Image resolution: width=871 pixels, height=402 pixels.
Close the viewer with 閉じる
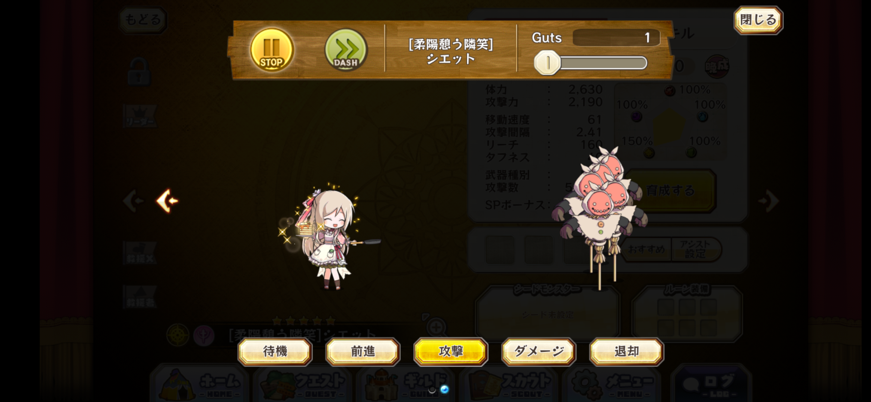click(x=758, y=20)
